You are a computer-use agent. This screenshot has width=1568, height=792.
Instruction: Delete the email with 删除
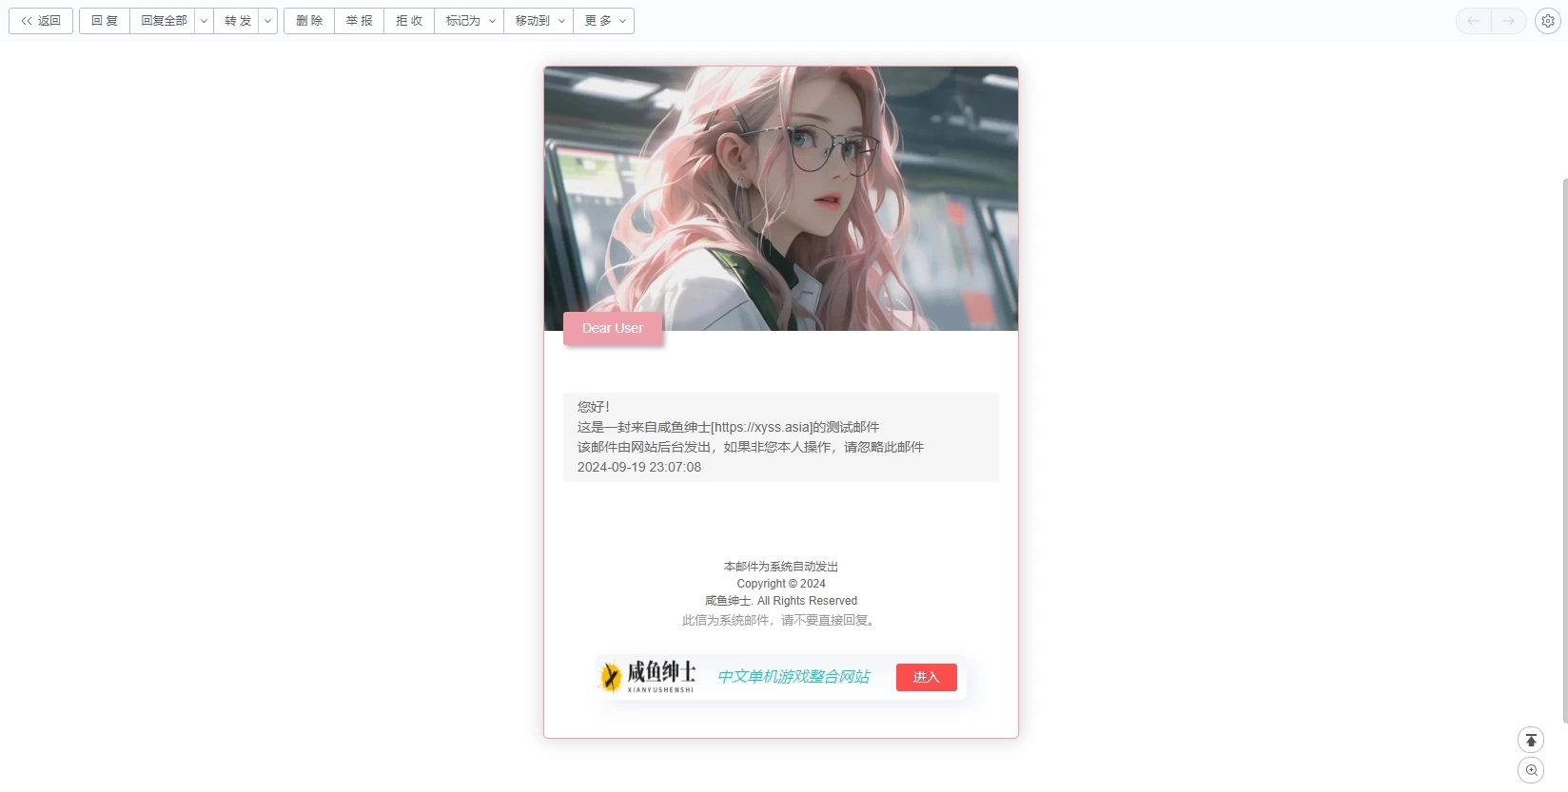coord(309,21)
